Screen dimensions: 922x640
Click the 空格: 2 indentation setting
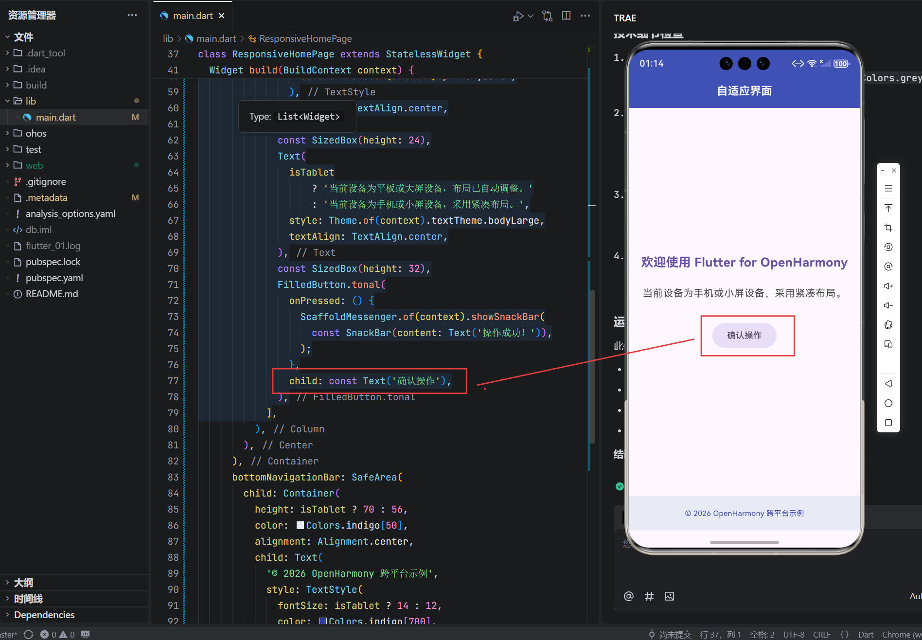(762, 634)
